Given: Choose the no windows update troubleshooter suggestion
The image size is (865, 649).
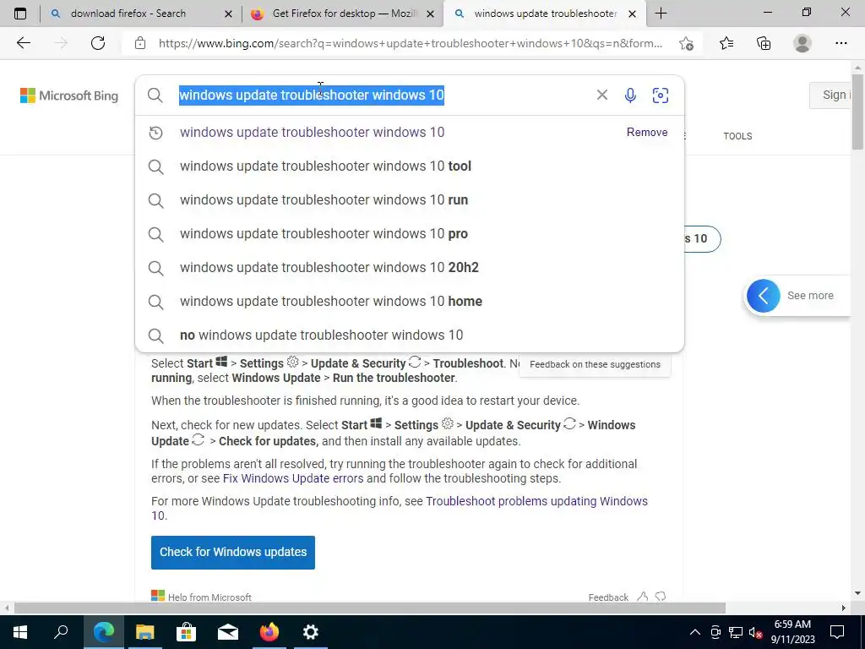Looking at the screenshot, I should click(410, 335).
